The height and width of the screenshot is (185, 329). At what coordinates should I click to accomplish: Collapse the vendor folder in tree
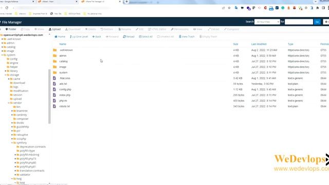tap(9, 103)
